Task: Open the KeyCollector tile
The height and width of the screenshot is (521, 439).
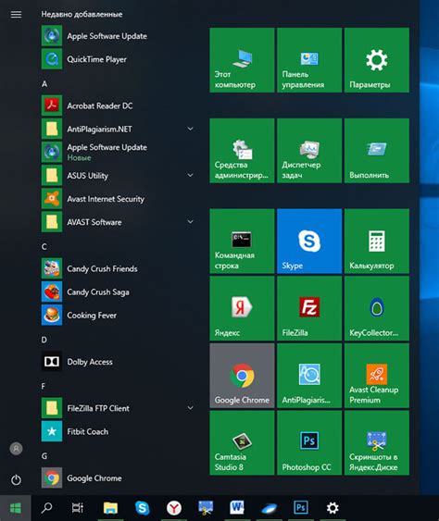Action: click(377, 308)
